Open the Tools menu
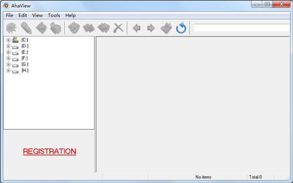The height and width of the screenshot is (183, 293). click(54, 16)
